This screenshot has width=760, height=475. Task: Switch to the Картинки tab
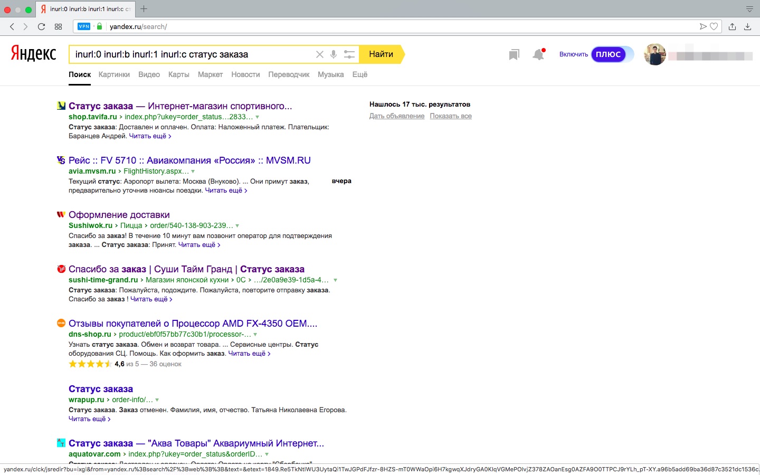(x=114, y=74)
